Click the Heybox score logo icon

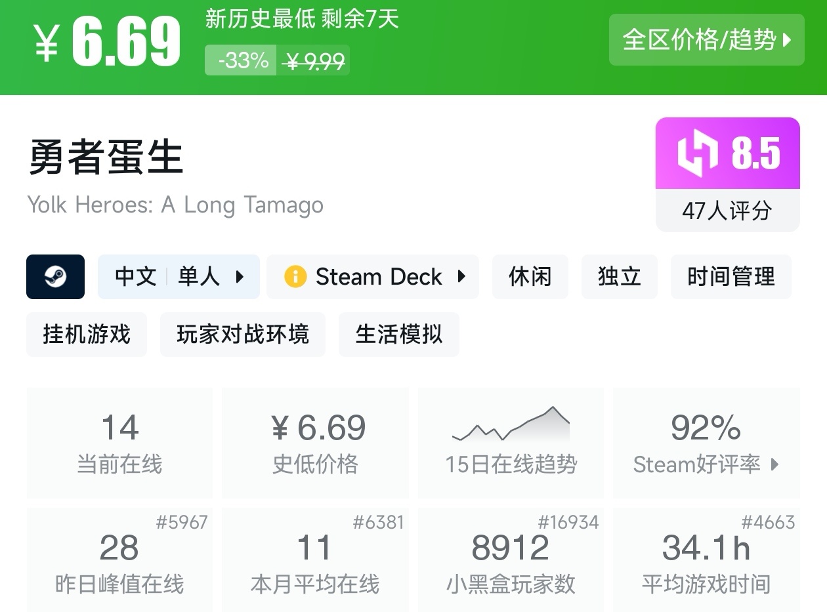(x=697, y=154)
